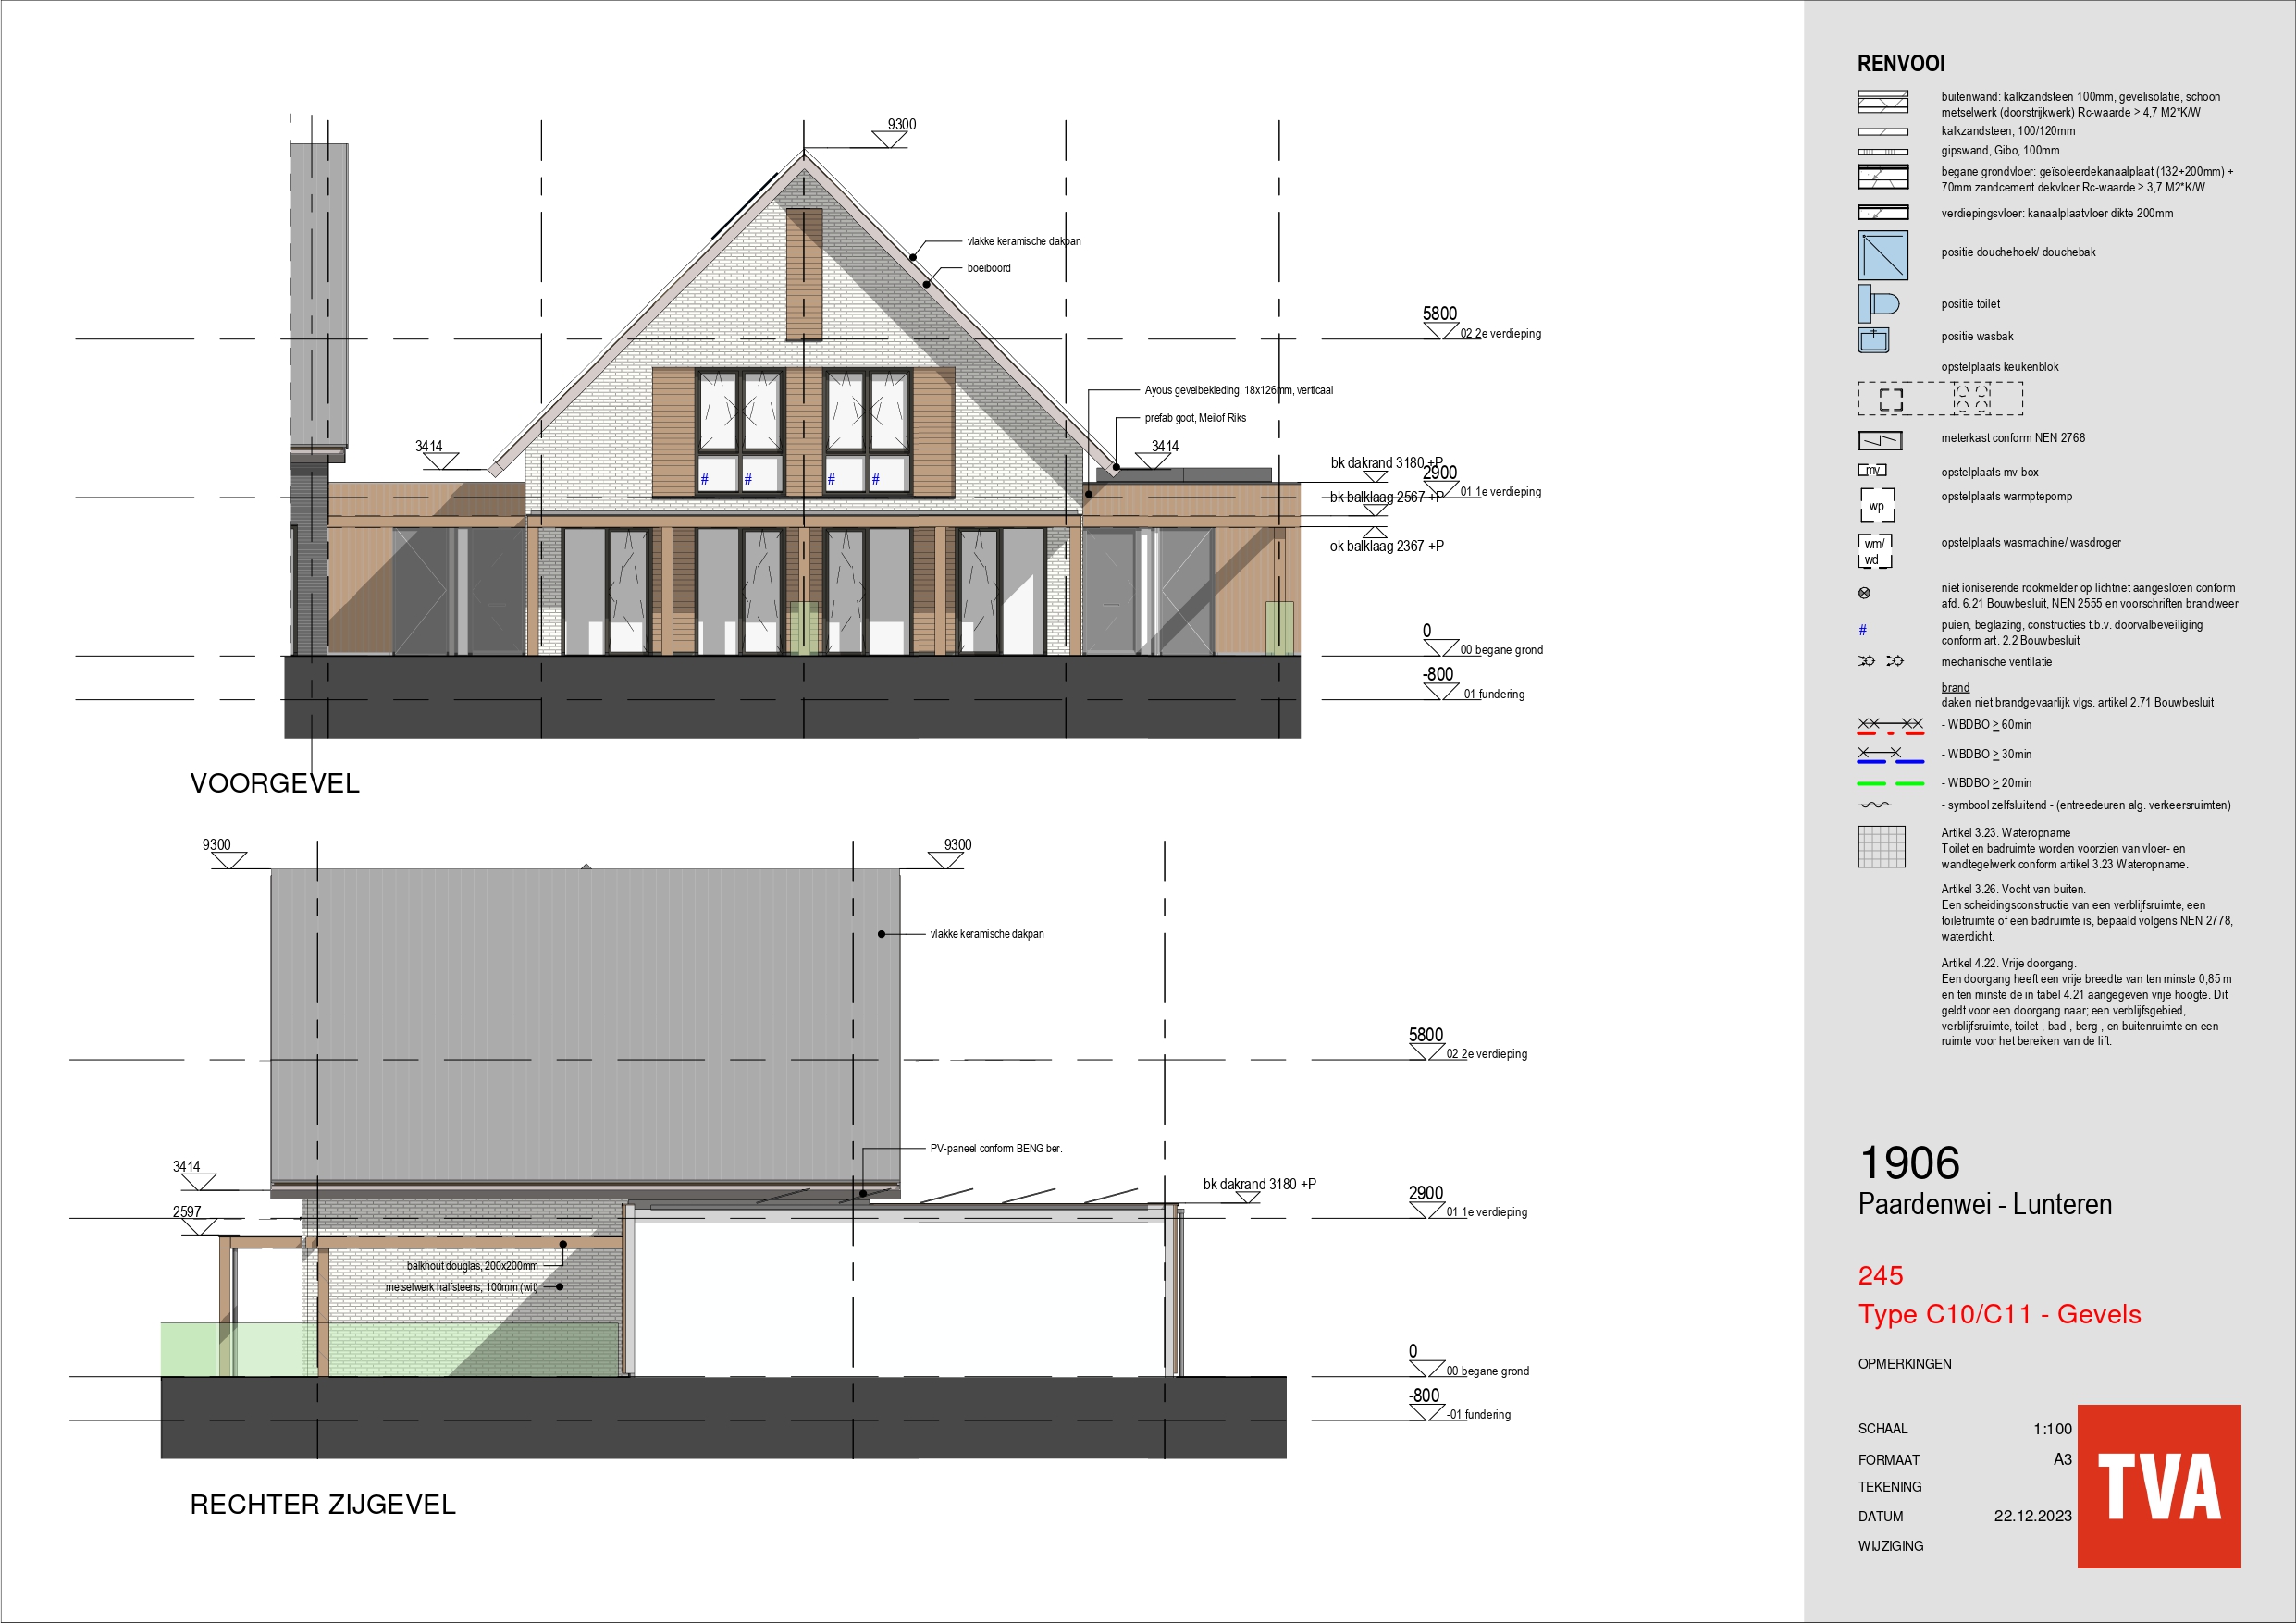Click the underlined 'brand' heading in legend

click(1954, 687)
